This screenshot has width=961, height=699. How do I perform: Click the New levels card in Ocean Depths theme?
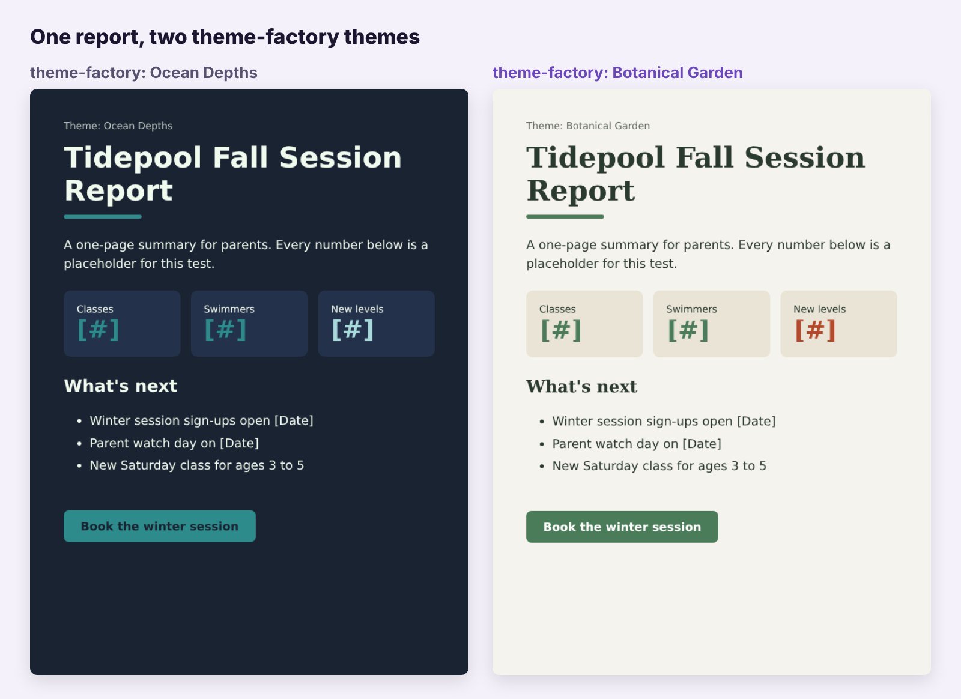pos(376,324)
